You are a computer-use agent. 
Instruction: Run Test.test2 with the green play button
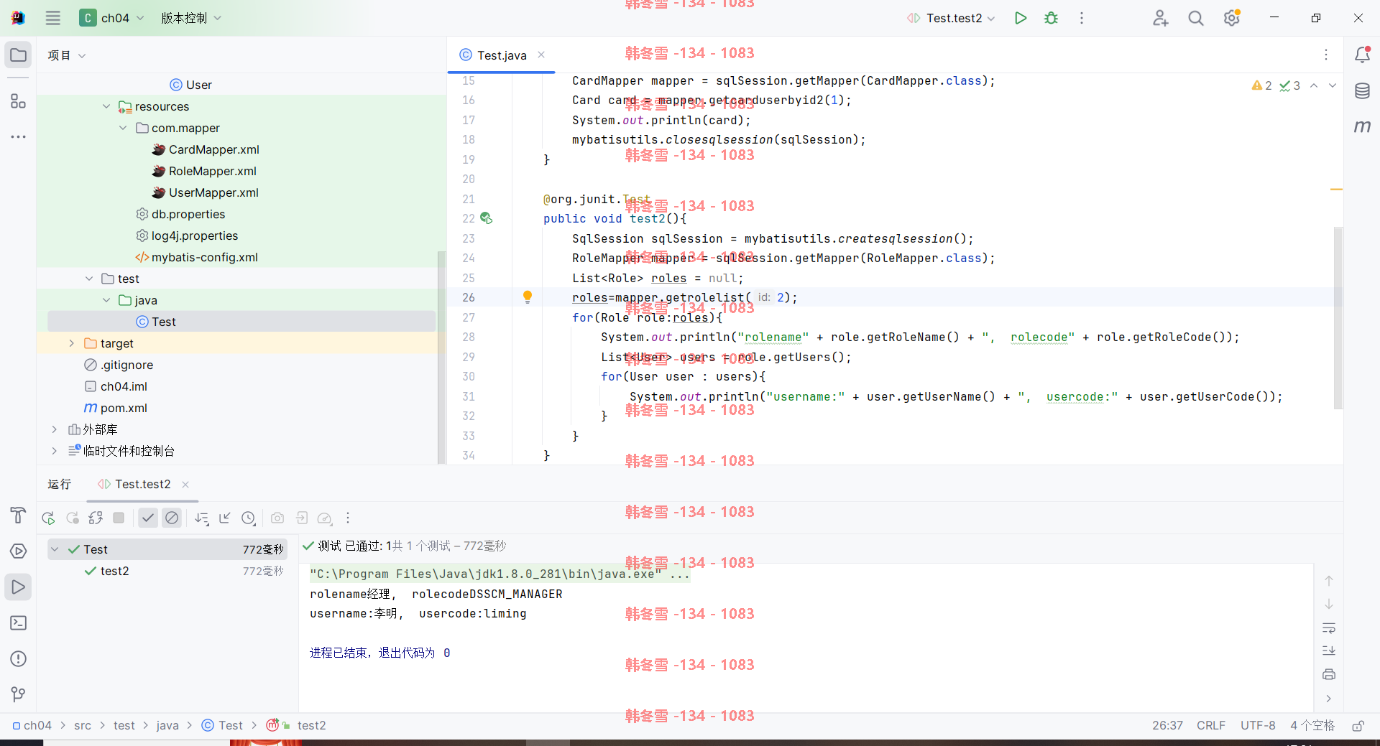(x=1020, y=18)
